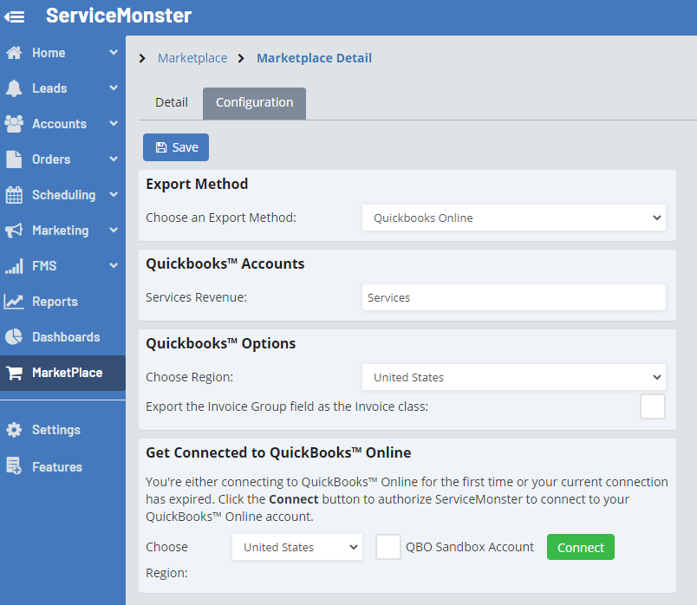Expand the Orders menu chevron
Screen dimensions: 697x605
(114, 159)
